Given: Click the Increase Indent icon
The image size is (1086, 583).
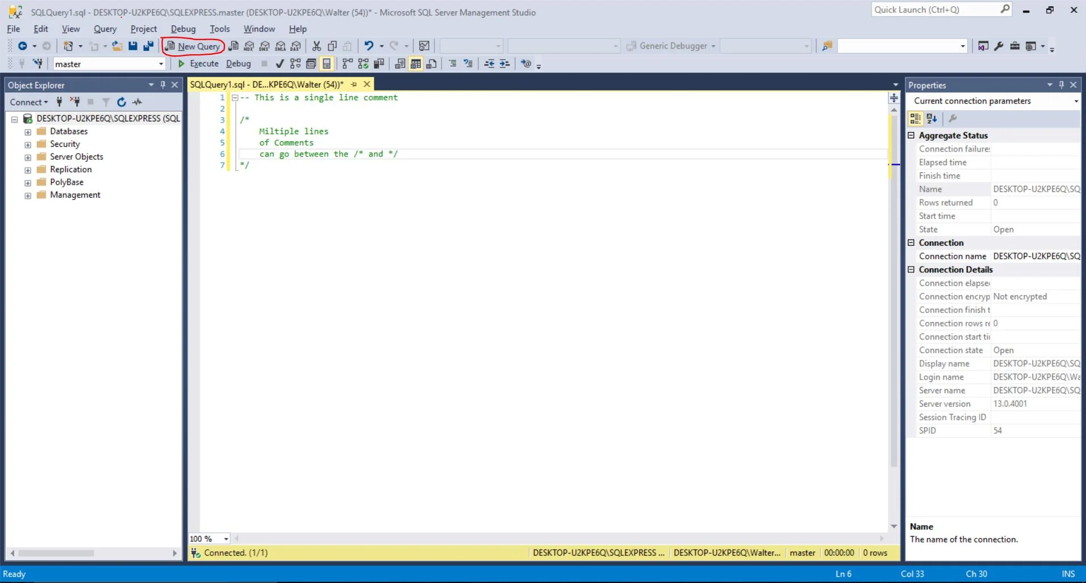Looking at the screenshot, I should click(x=505, y=64).
